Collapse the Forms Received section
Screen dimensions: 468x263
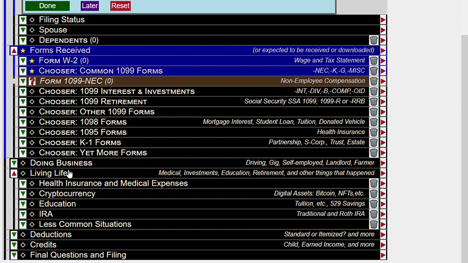14,50
